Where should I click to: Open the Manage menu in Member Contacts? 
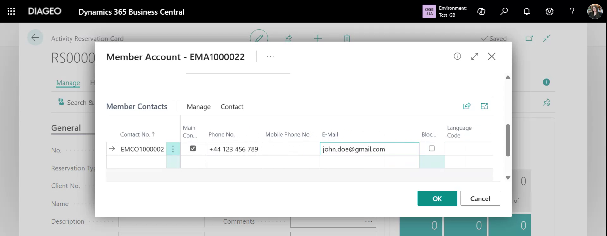click(x=199, y=107)
